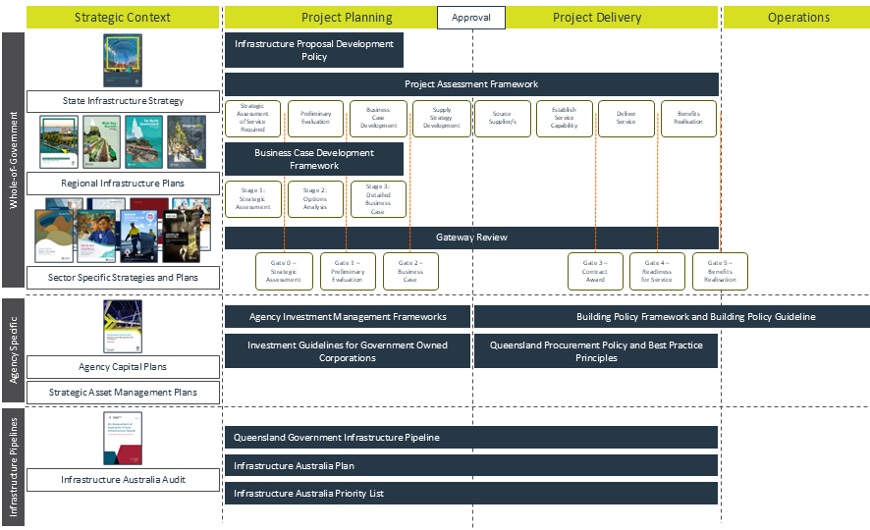The image size is (870, 530).
Task: Select Stage 2: Options Analysis box
Action: (316, 199)
